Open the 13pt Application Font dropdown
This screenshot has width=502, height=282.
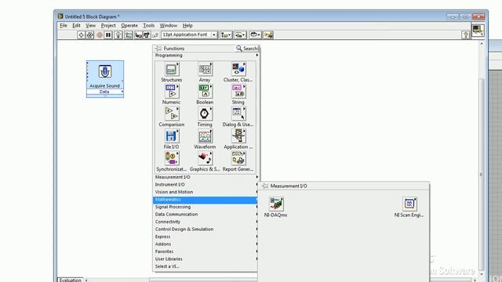pos(190,34)
